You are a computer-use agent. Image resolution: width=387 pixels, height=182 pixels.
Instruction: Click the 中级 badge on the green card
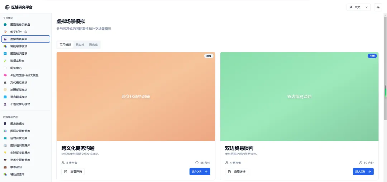point(372,56)
